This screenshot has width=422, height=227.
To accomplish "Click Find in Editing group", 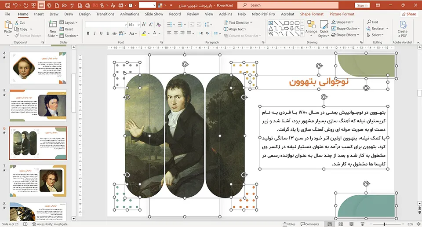I will [372, 22].
